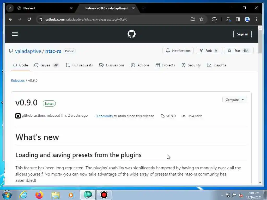The image size is (267, 200).
Task: Close the Release v0.9.0 tab
Action: point(133,8)
